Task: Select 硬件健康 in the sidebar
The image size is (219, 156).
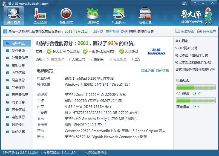Action: click(x=17, y=50)
